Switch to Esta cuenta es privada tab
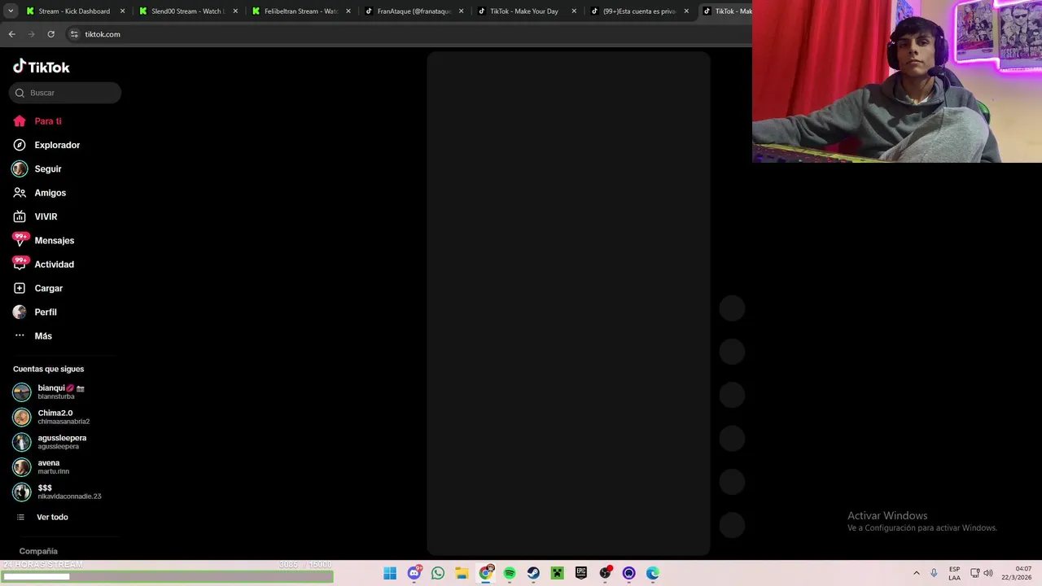The height and width of the screenshot is (586, 1042). 639,11
